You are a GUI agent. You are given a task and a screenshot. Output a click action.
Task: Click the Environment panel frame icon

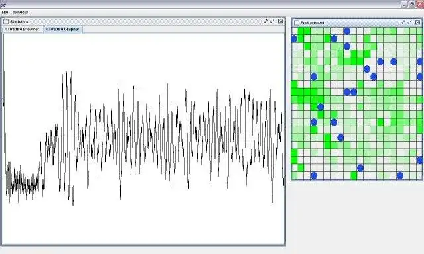pyautogui.click(x=297, y=22)
